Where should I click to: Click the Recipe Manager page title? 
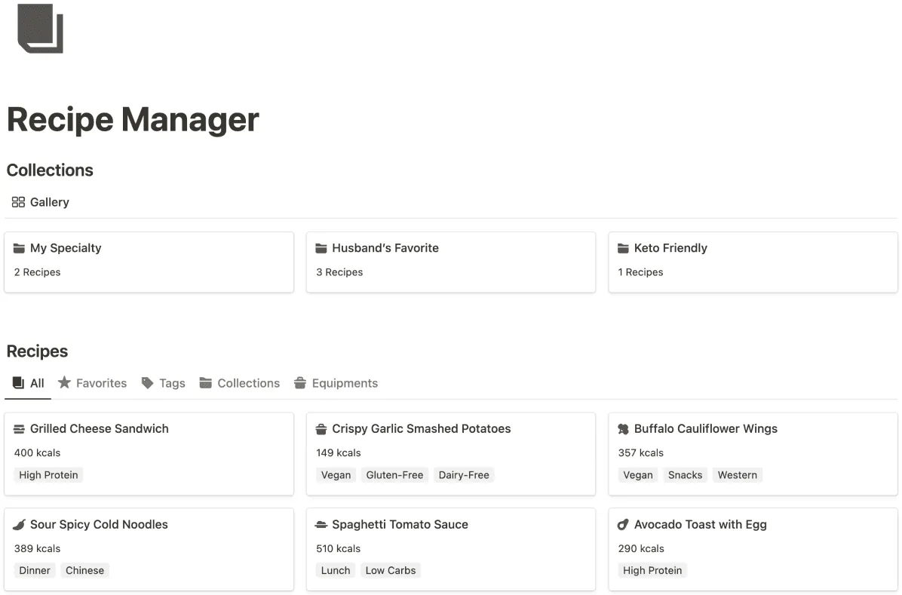click(133, 120)
